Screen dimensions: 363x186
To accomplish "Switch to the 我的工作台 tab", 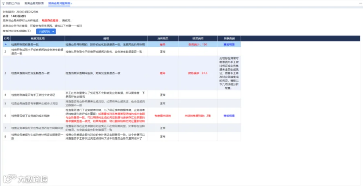I will click(x=13, y=4).
